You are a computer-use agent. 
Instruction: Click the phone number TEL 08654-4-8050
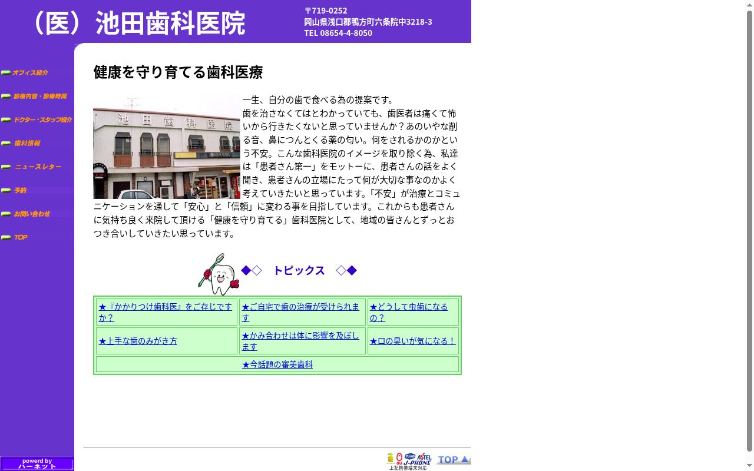tap(338, 33)
